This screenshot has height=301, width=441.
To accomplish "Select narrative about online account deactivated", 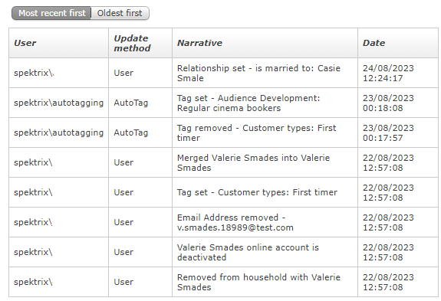I will (x=248, y=252).
